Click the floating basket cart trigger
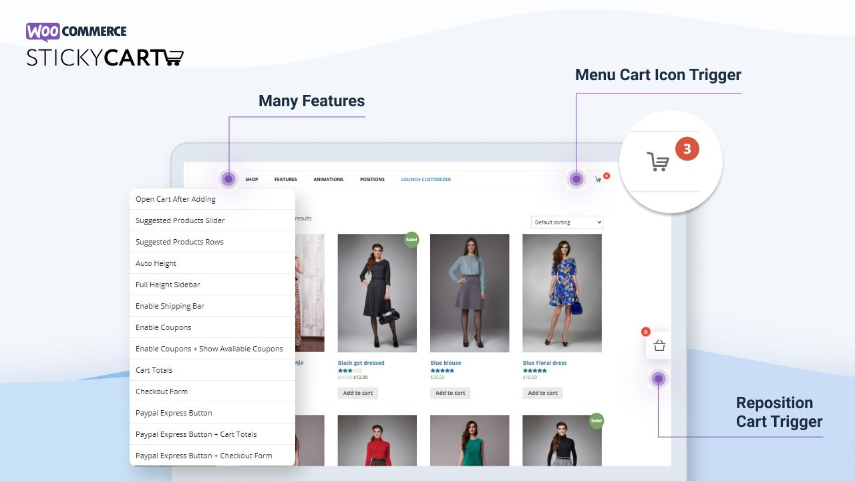The image size is (855, 481). pos(659,345)
